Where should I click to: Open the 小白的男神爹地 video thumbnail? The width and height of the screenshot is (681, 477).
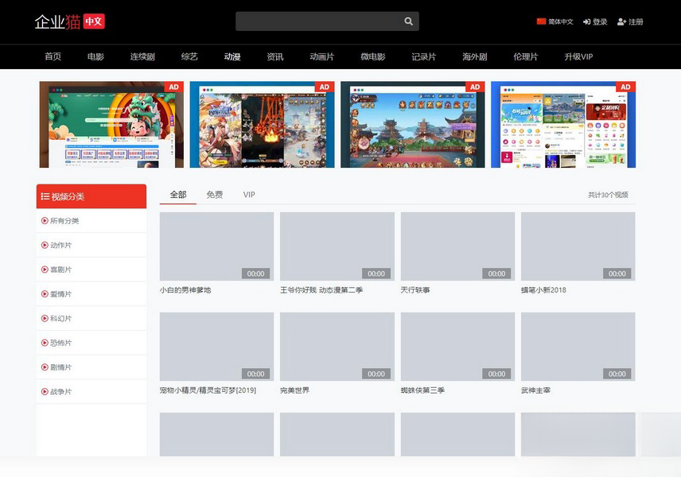click(x=215, y=245)
